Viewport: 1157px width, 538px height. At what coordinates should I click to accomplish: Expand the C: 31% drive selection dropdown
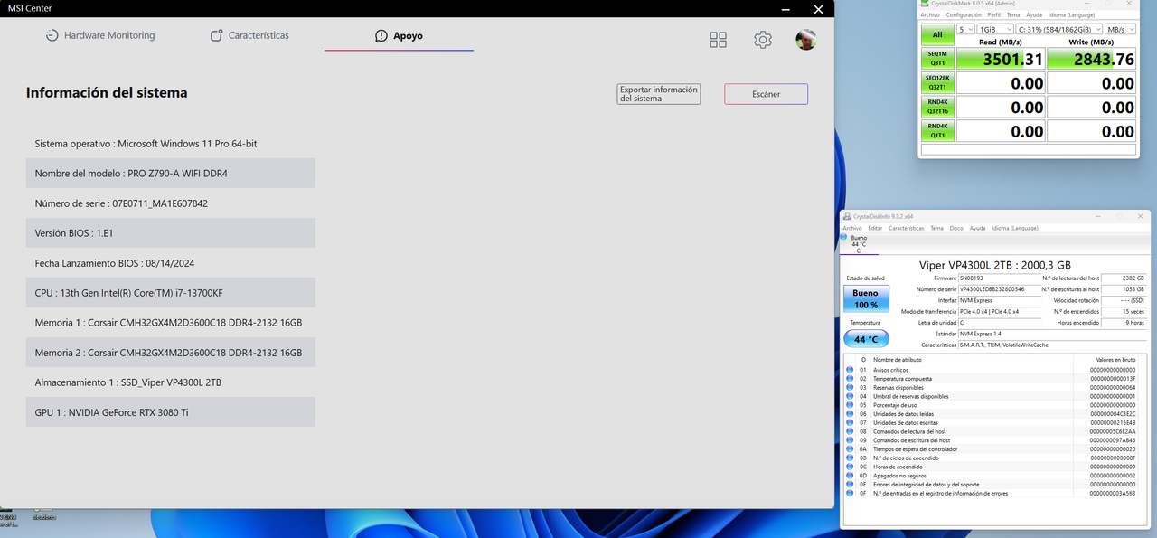(1059, 30)
